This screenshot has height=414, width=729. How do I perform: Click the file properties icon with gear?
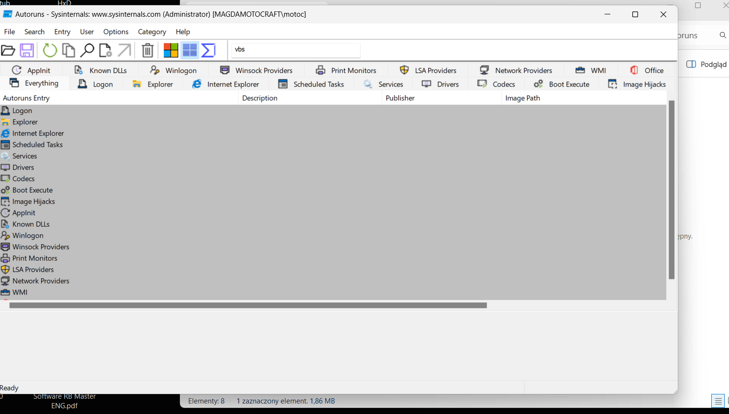click(105, 50)
